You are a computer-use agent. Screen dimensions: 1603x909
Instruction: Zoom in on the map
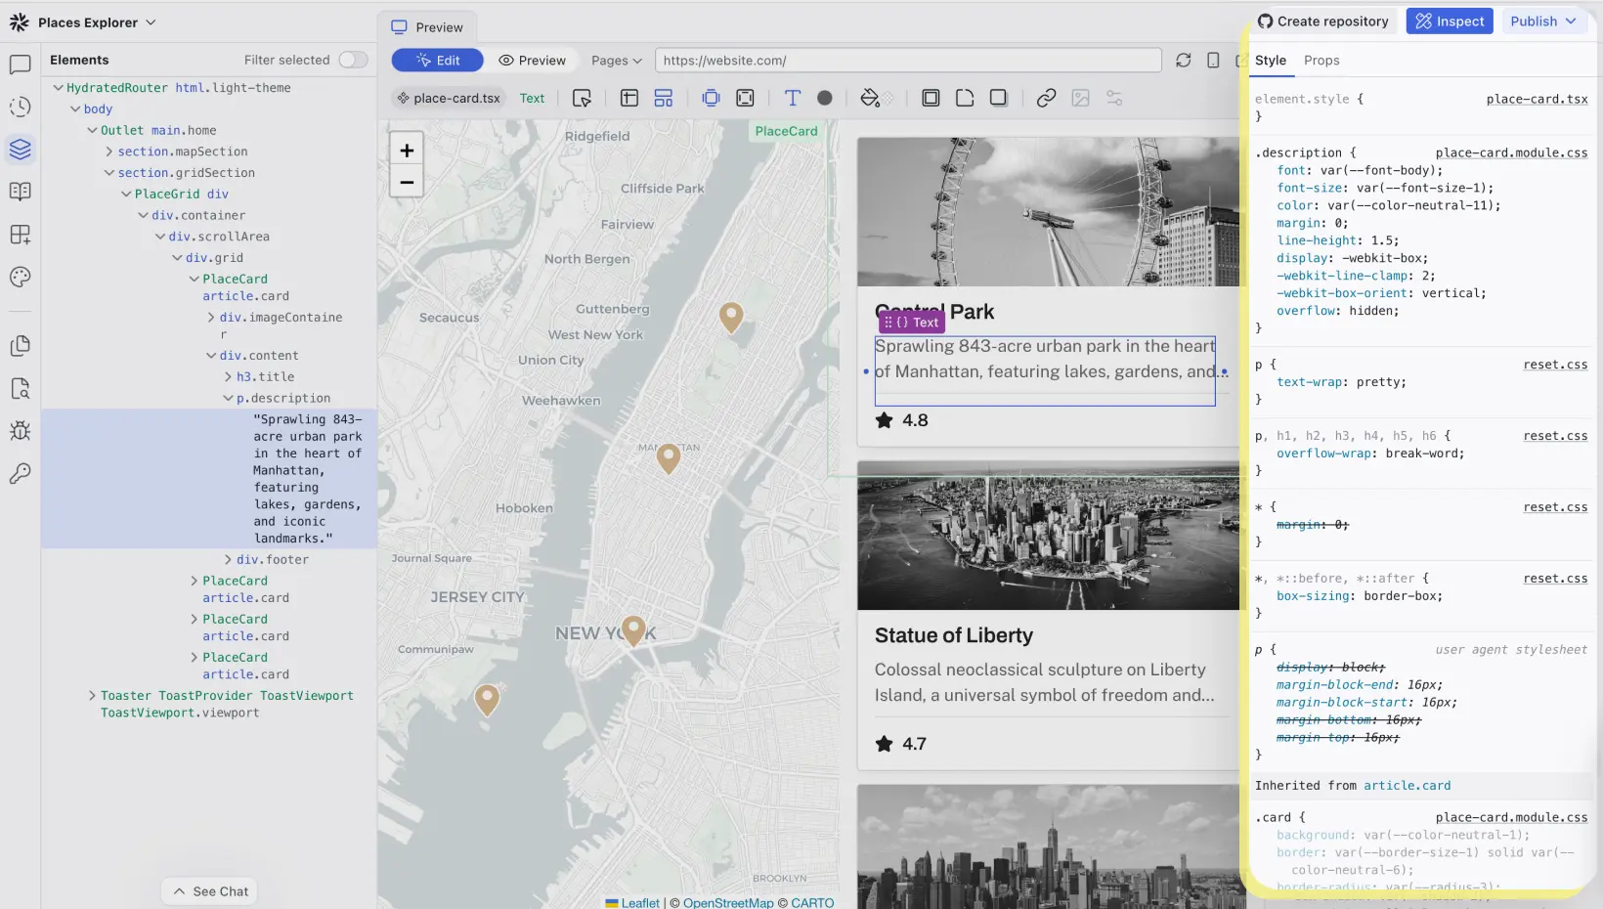click(407, 151)
